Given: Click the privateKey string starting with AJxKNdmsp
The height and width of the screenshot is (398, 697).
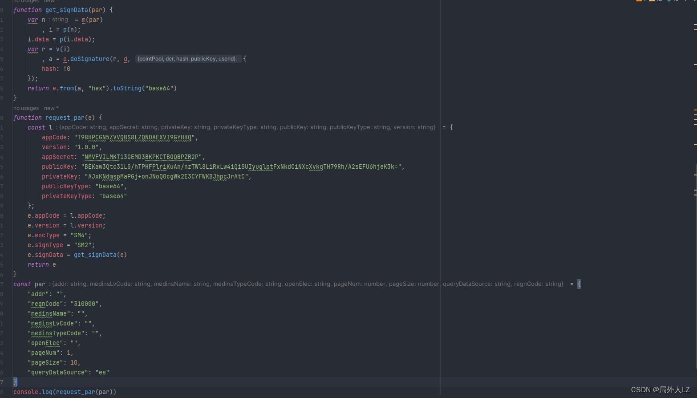Looking at the screenshot, I should (166, 176).
